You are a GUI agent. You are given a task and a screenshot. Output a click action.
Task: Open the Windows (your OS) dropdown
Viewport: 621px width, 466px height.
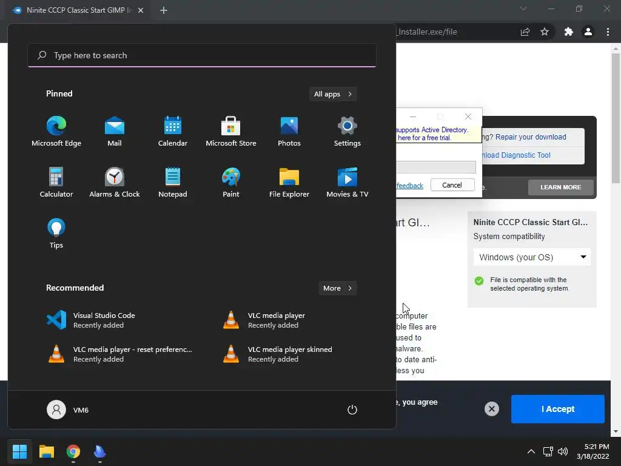click(532, 257)
